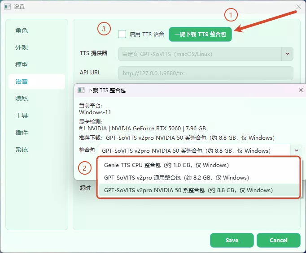Go to the 隐私 section
This screenshot has width=306, height=253.
[37, 99]
